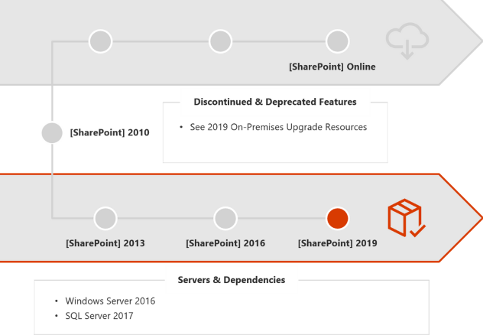Click the Discontinued & Deprecated Features heading
The image size is (483, 335).
pyautogui.click(x=275, y=102)
